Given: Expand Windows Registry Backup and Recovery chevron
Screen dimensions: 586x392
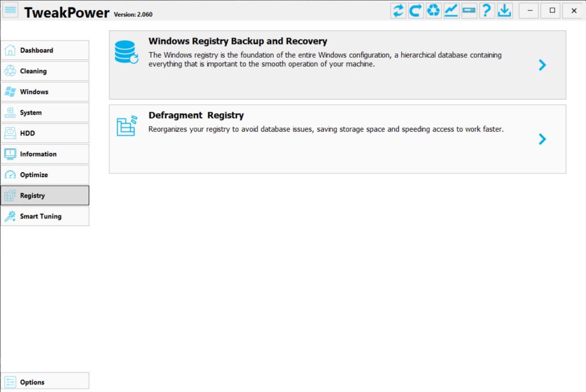Looking at the screenshot, I should 543,65.
